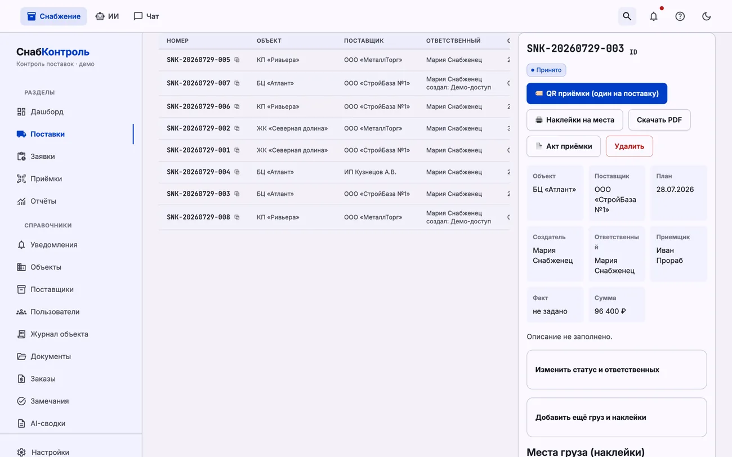This screenshot has height=457, width=732.
Task: Sort by ПОСТАВЩИК column header
Action: click(364, 41)
